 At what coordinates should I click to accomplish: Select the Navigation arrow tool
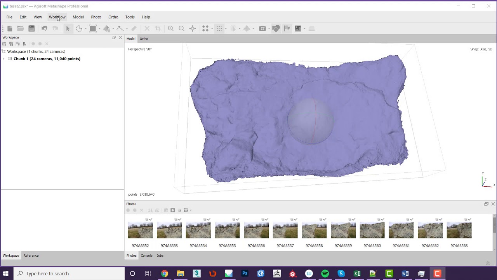[x=68, y=28]
